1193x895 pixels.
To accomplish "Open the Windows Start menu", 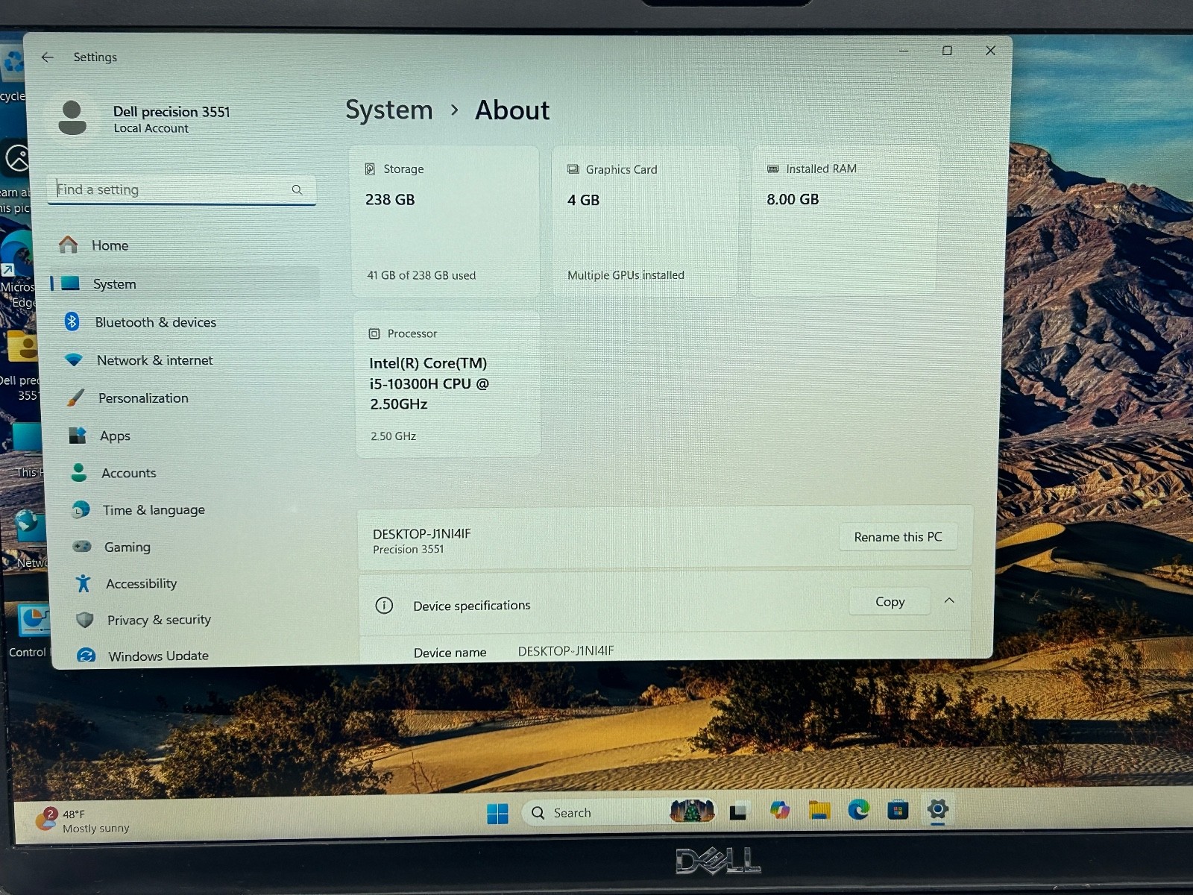I will coord(497,814).
